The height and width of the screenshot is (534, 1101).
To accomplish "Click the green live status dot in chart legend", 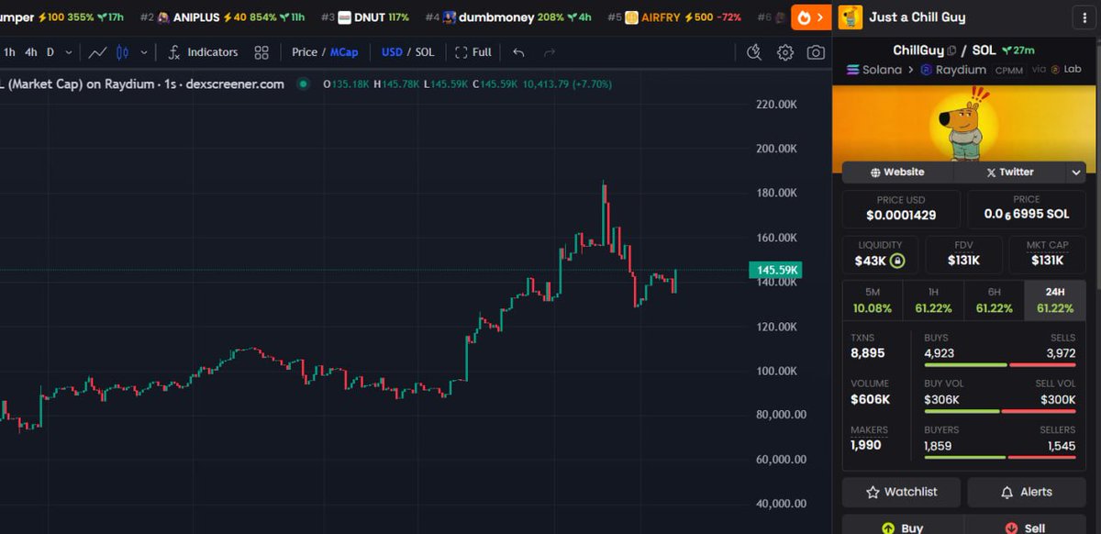I will coord(304,84).
